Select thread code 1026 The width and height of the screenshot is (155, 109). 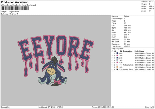137,67
